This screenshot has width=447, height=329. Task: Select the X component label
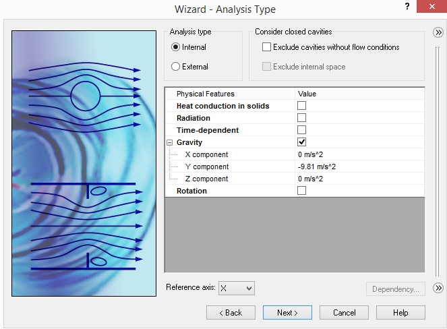coord(206,154)
